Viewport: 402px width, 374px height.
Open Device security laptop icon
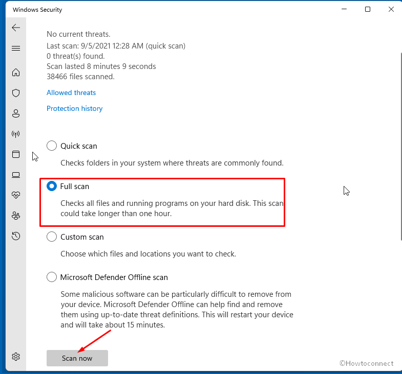click(16, 175)
